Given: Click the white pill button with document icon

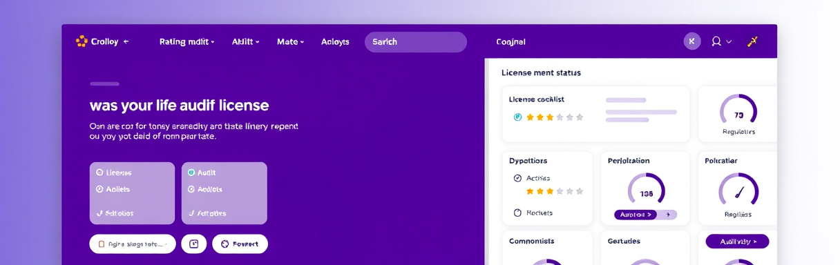Looking at the screenshot, I should click(133, 244).
